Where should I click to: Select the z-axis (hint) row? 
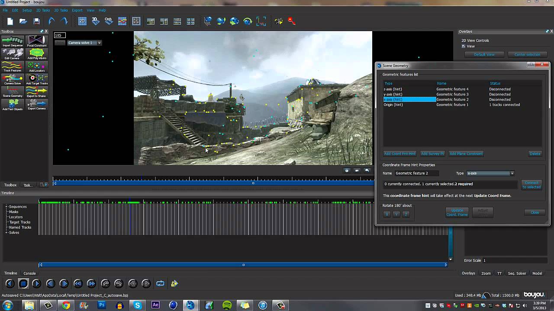462,89
